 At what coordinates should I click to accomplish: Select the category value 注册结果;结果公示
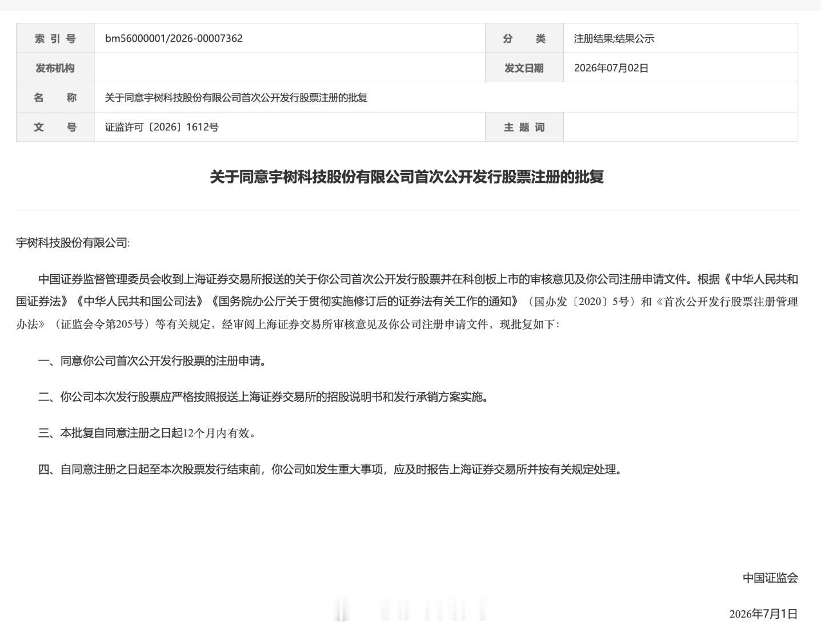(614, 39)
